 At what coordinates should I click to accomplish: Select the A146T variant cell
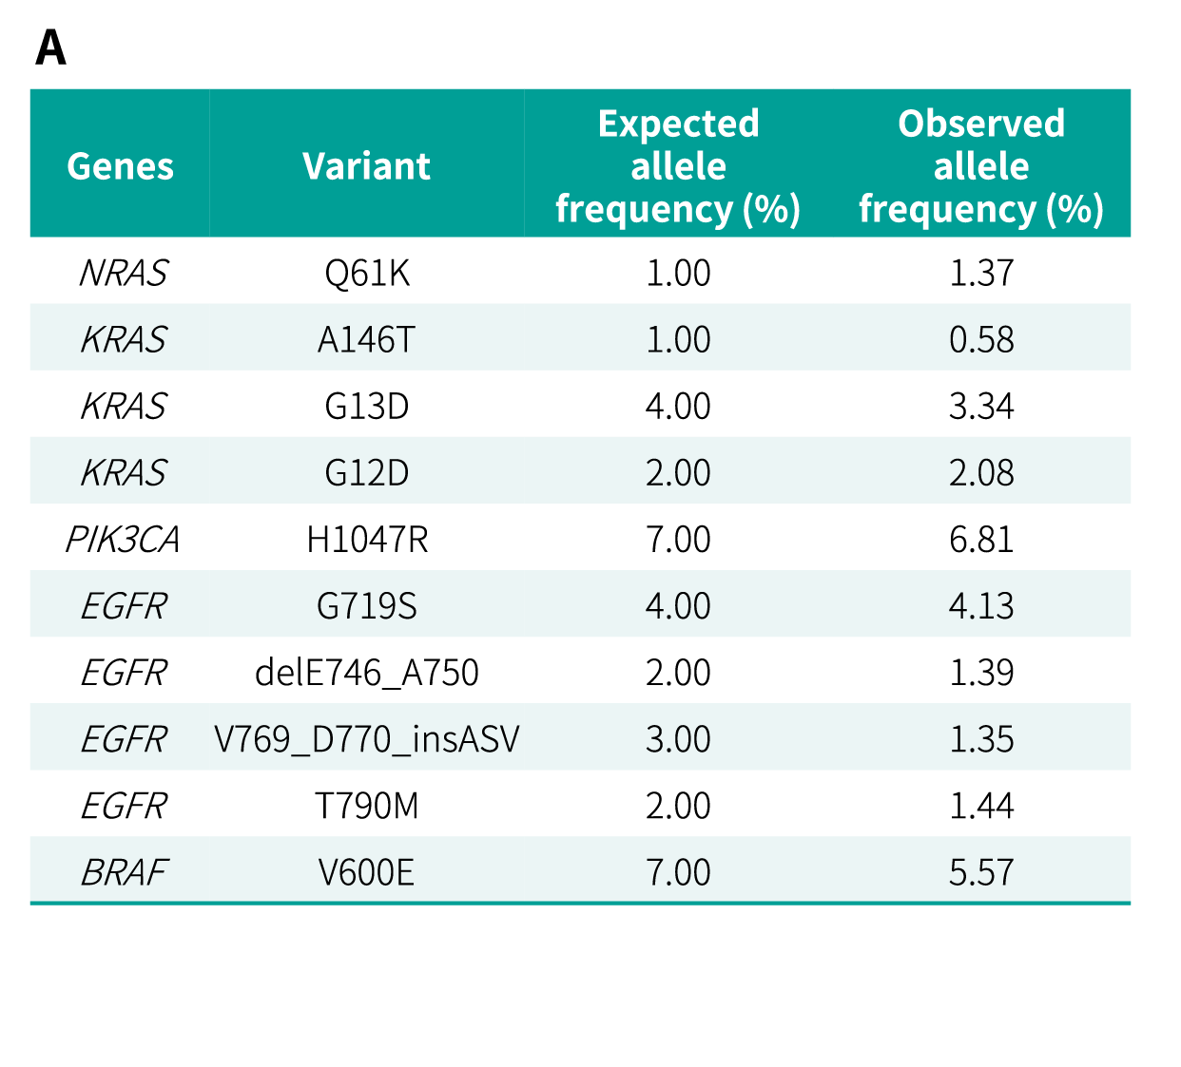(367, 340)
